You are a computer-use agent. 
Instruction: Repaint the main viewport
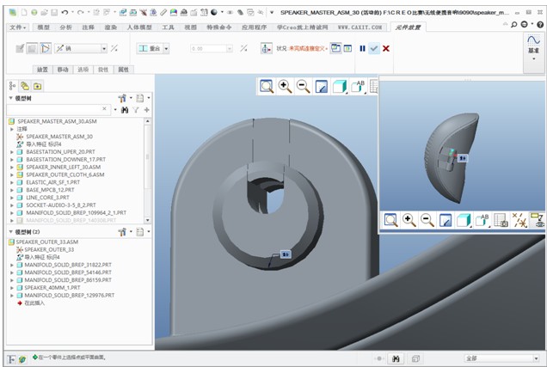(x=321, y=86)
